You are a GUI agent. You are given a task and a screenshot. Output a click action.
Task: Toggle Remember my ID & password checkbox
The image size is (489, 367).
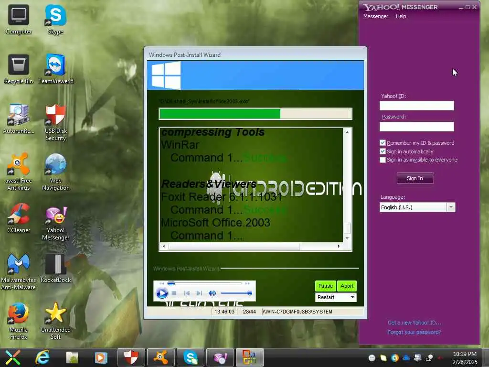click(383, 142)
